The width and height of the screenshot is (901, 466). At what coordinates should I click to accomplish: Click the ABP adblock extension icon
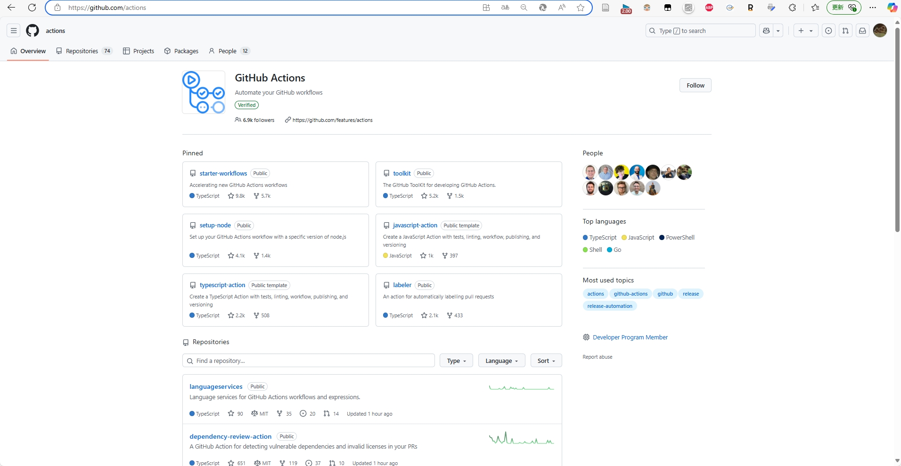point(709,8)
